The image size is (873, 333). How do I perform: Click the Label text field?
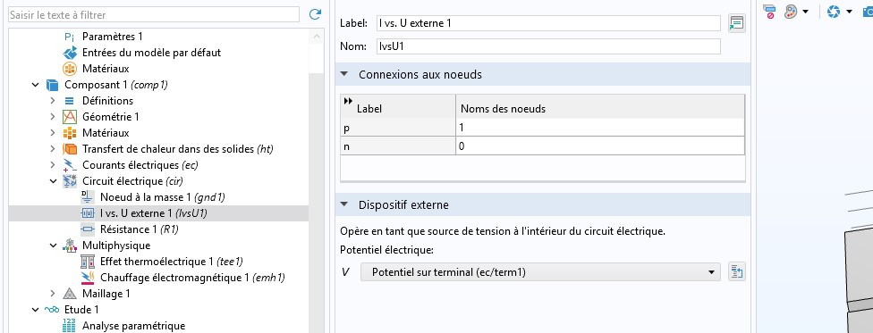coord(548,23)
